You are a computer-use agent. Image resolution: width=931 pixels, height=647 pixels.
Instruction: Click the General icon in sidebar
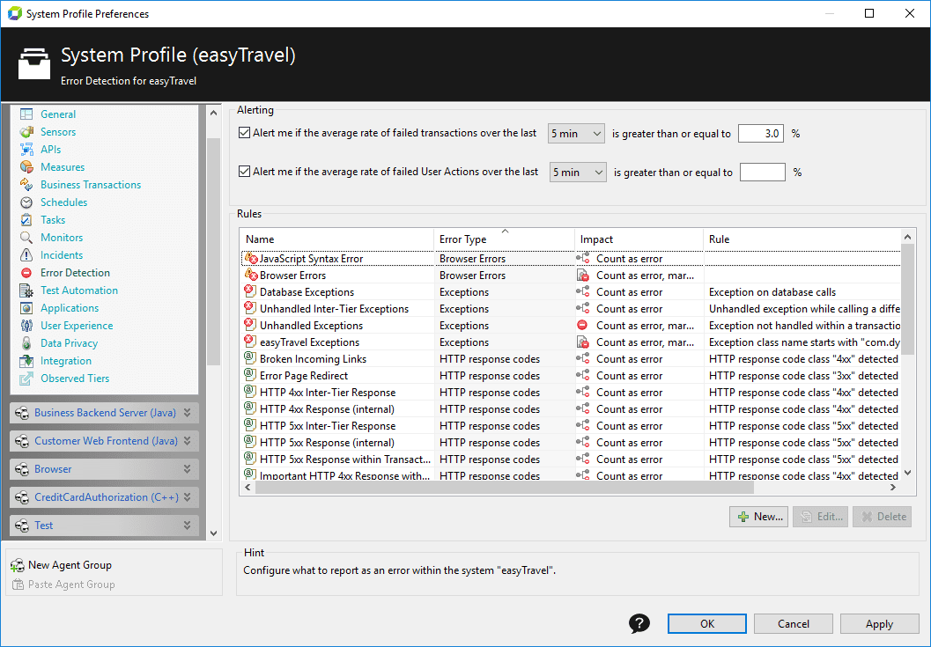point(26,114)
